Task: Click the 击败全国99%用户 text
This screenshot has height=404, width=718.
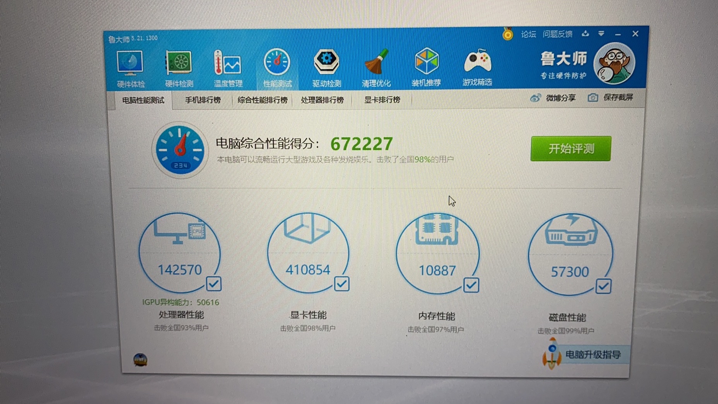Action: coord(566,331)
